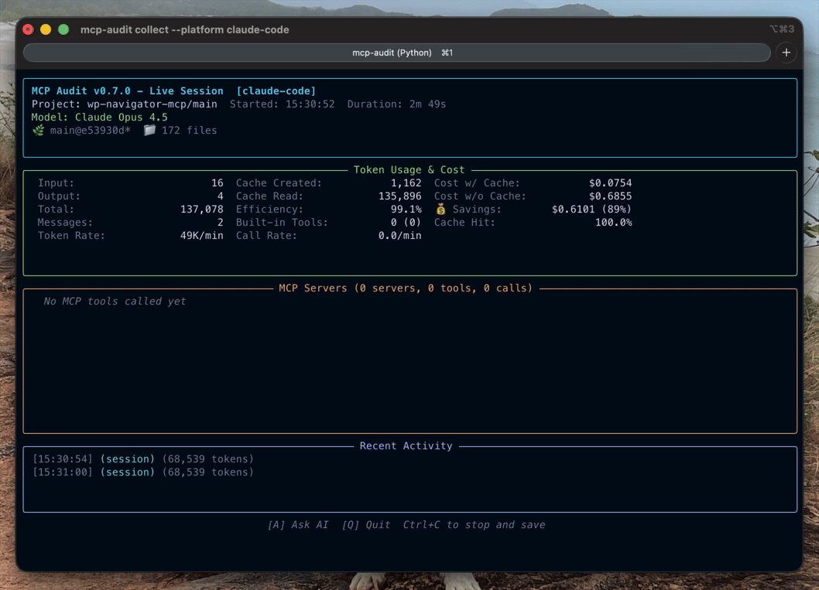Click the Savings value $0.6101 (89%)
The width and height of the screenshot is (819, 590).
[x=591, y=210]
